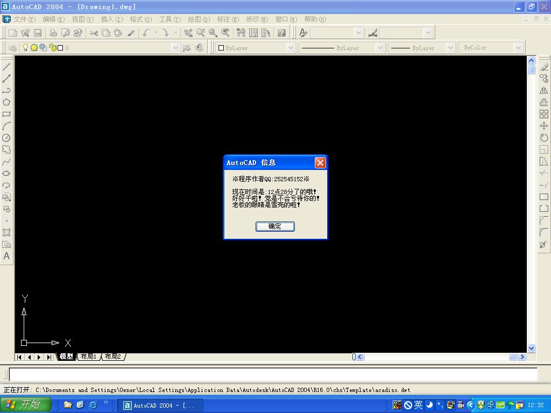Open the layer list dropdown arrow

[x=175, y=48]
